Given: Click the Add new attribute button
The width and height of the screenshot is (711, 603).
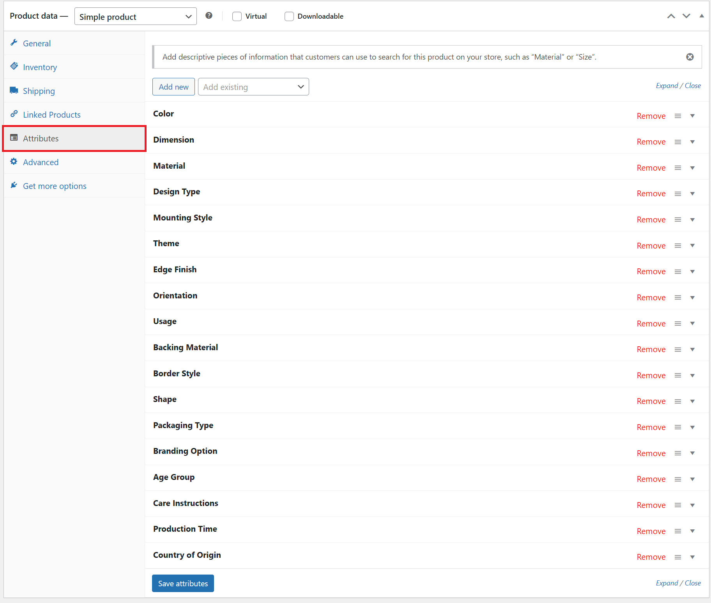Looking at the screenshot, I should tap(173, 87).
